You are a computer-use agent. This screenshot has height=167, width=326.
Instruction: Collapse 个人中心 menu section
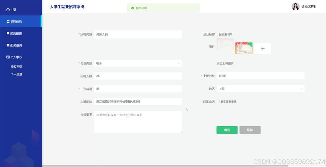(21, 57)
